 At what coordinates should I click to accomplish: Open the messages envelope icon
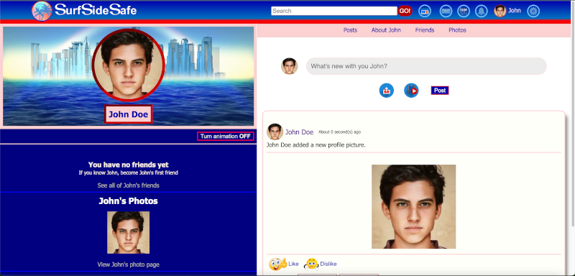446,11
